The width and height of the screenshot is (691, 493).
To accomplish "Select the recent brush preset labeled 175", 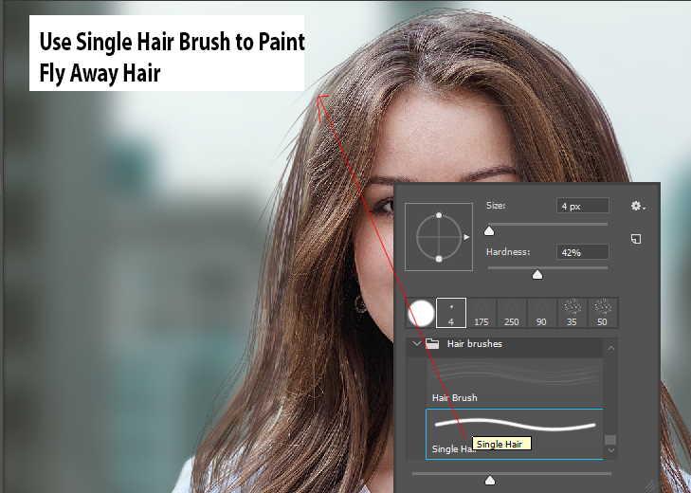I will tap(482, 313).
